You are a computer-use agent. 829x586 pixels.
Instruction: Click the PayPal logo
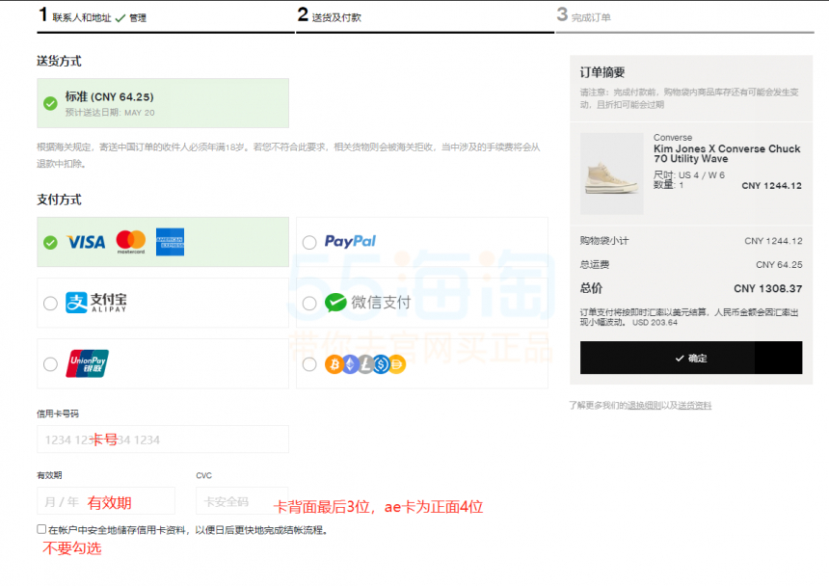coord(350,242)
